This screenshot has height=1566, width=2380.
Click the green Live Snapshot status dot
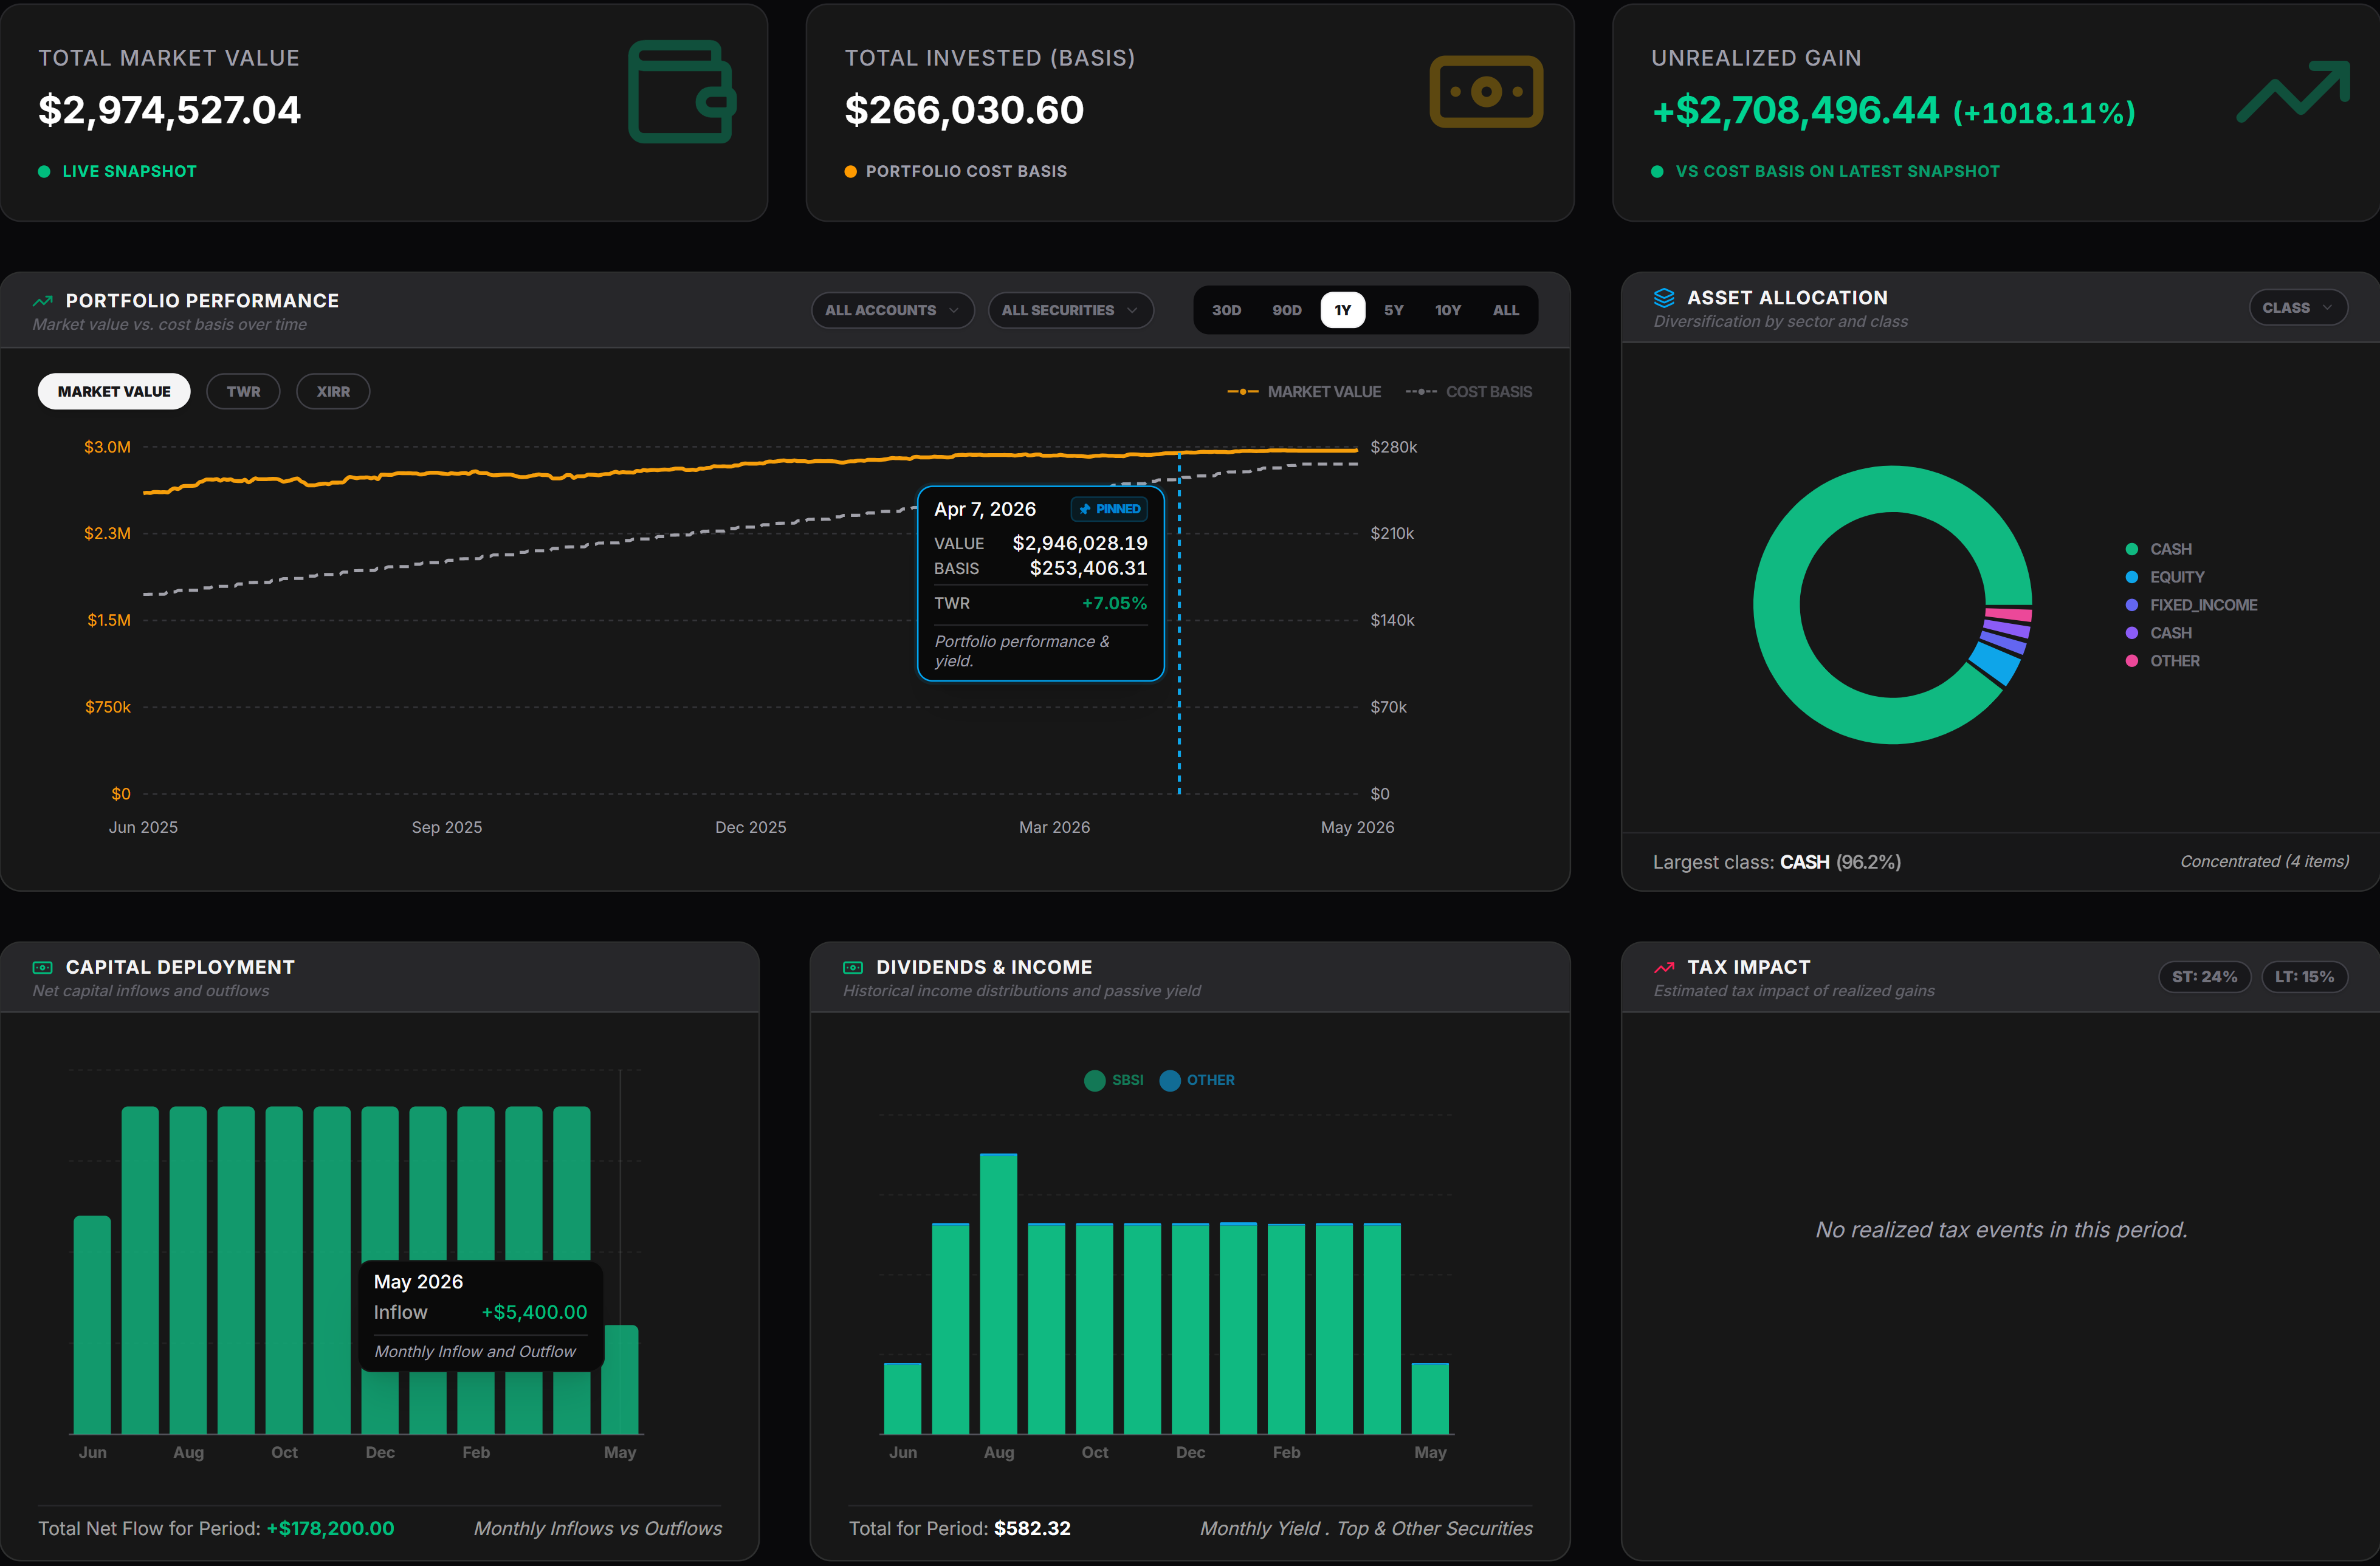[x=44, y=172]
